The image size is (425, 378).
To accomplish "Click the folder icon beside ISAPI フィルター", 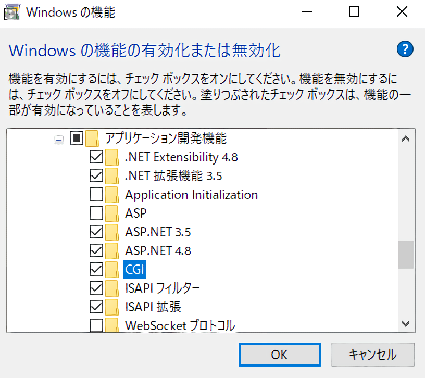I will (x=111, y=288).
